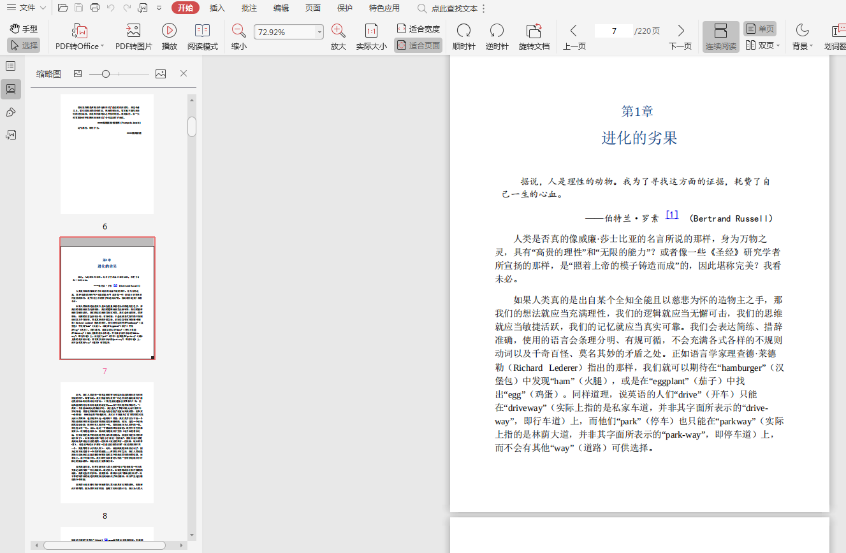Switch to 单页 single page view
The image size is (846, 553).
760,29
